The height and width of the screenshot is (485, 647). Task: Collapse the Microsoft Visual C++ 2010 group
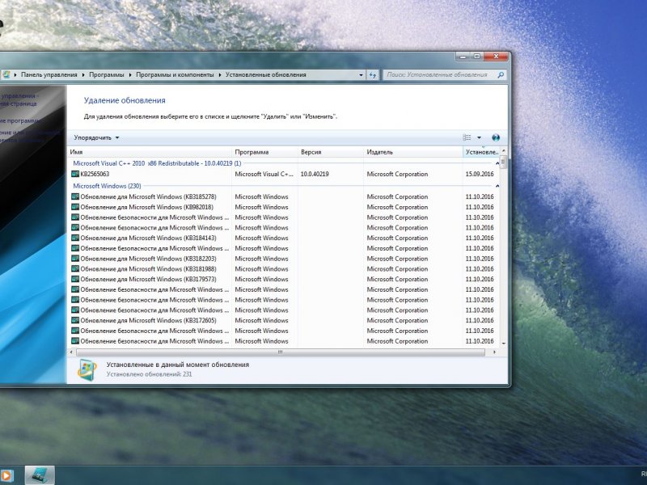[497, 164]
